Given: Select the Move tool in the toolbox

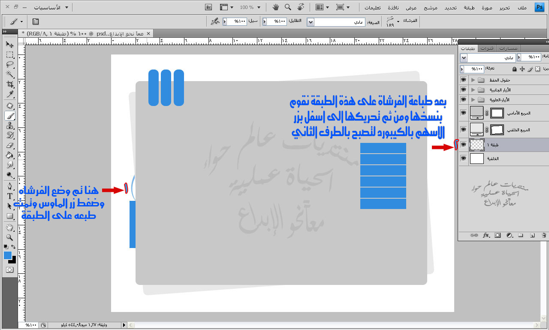Looking at the screenshot, I should click(10, 45).
